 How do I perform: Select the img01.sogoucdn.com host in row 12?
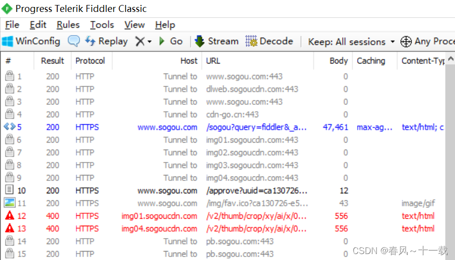(159, 216)
